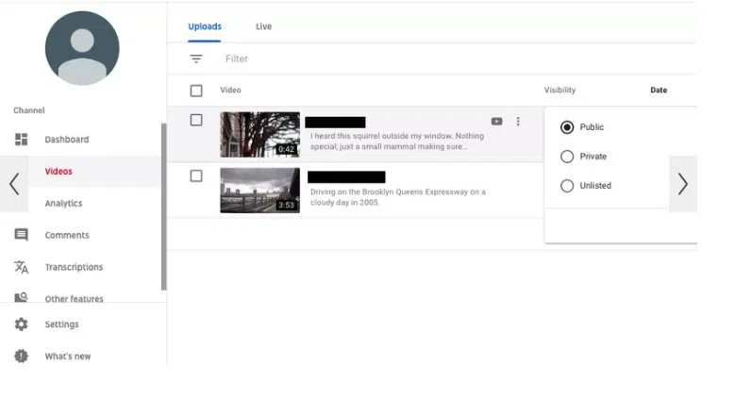The height and width of the screenshot is (400, 734).
Task: Open the expressway video thumbnail (3:53)
Action: tap(259, 191)
